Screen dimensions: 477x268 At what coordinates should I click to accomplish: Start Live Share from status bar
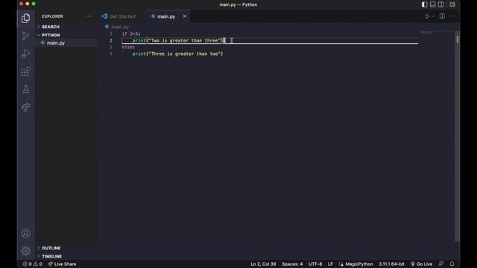tap(62, 264)
